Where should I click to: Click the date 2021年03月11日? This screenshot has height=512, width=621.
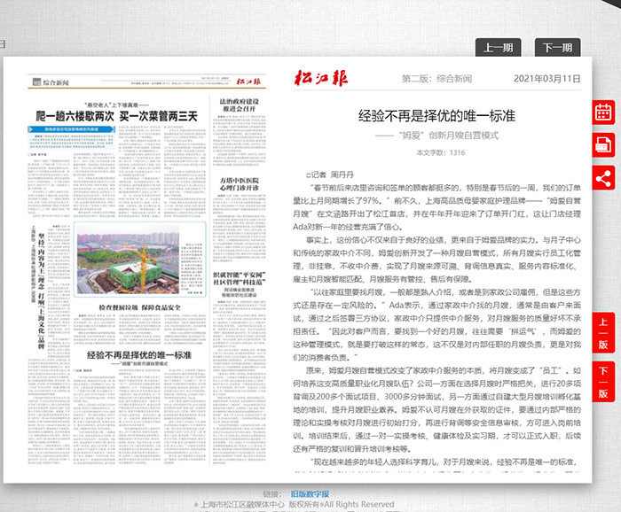click(546, 78)
